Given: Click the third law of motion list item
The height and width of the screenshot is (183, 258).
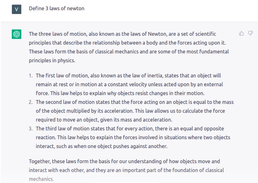Looking at the screenshot, I should pyautogui.click(x=133, y=137).
